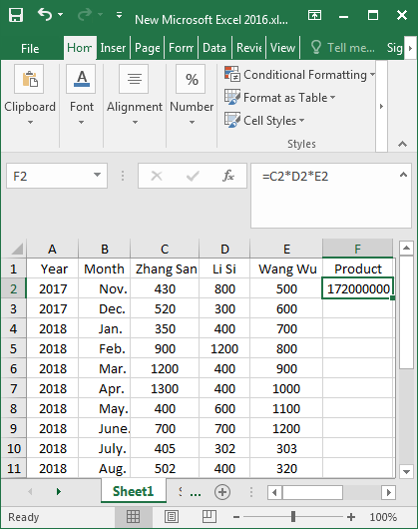Open the Number format group
The height and width of the screenshot is (529, 418).
tap(192, 95)
